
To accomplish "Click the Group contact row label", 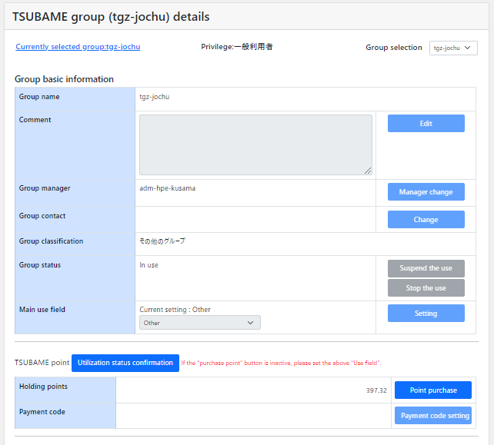I will pos(42,216).
